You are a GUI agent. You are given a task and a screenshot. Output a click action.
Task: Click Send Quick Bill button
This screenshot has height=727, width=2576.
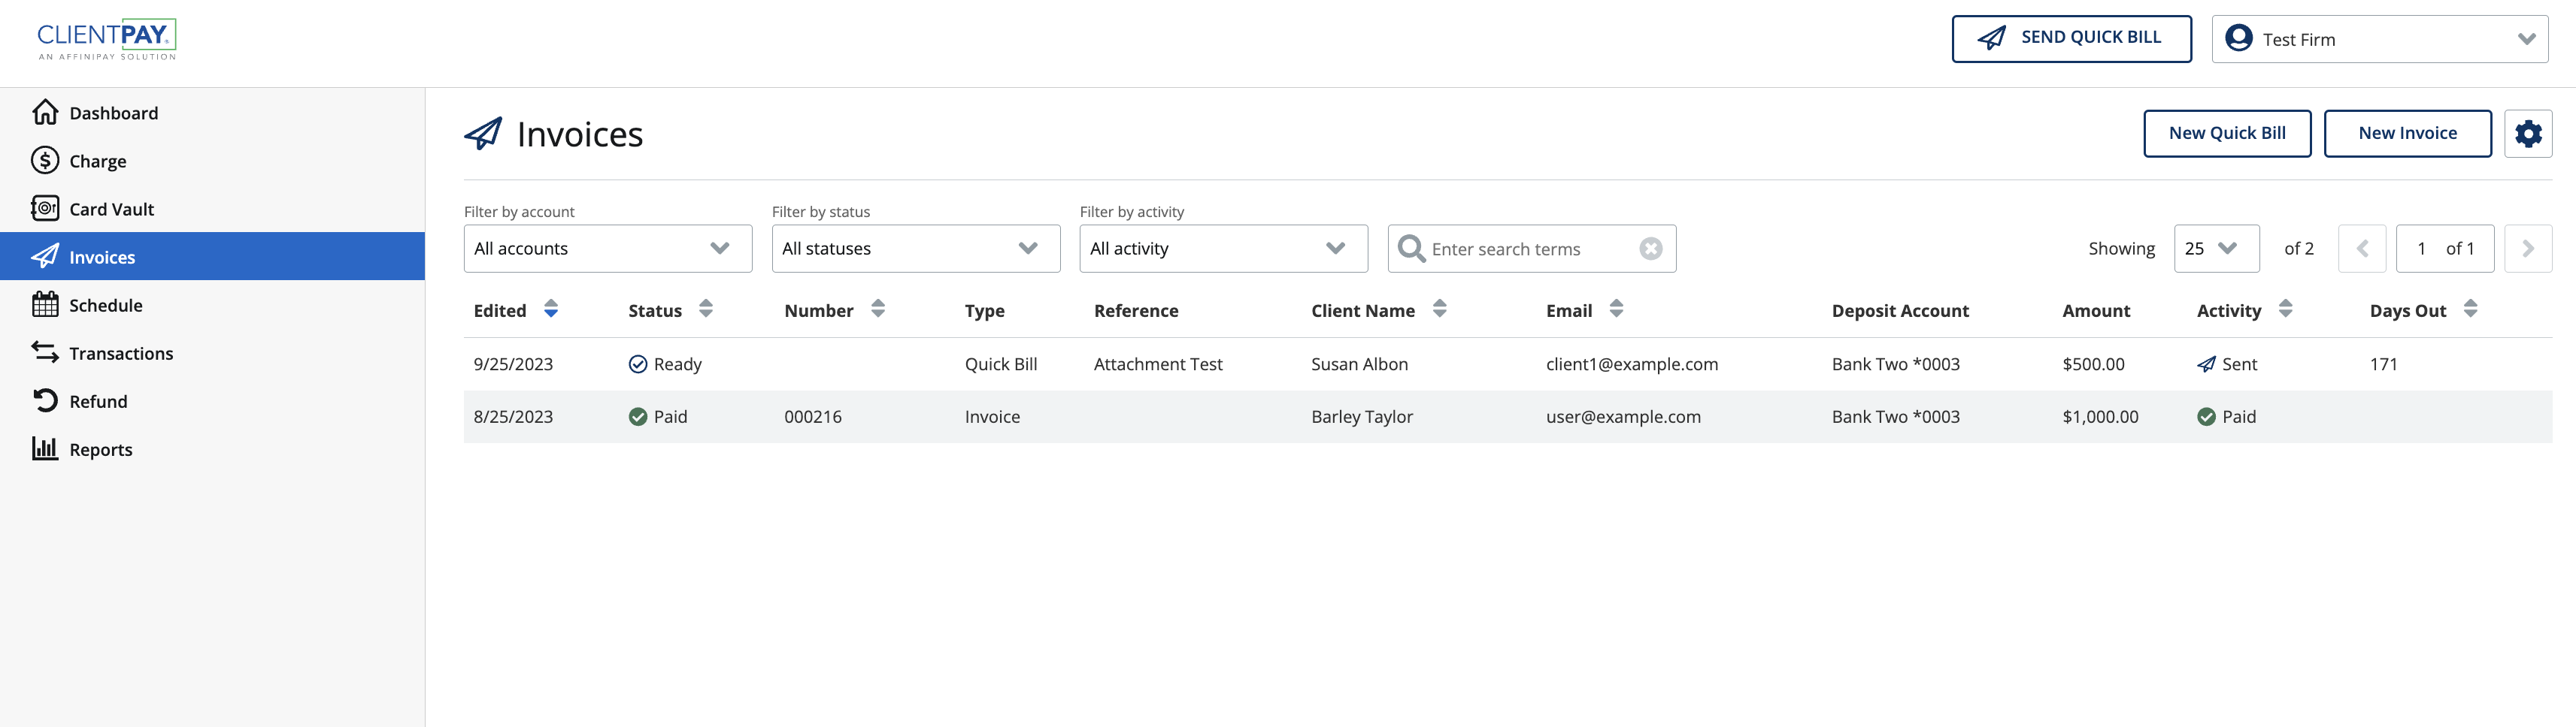(2071, 38)
